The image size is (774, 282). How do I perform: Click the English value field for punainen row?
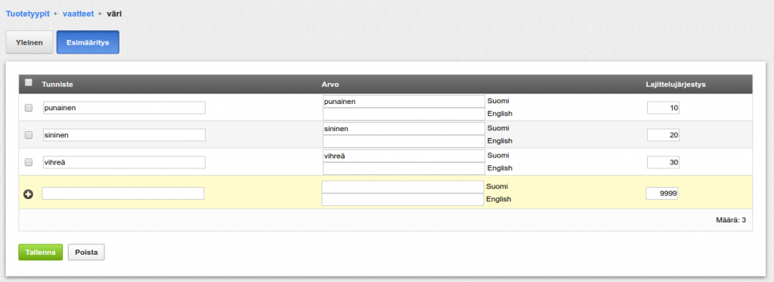[404, 114]
